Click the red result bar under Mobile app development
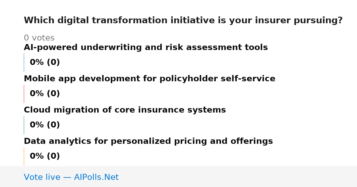357x187 pixels. click(24, 94)
